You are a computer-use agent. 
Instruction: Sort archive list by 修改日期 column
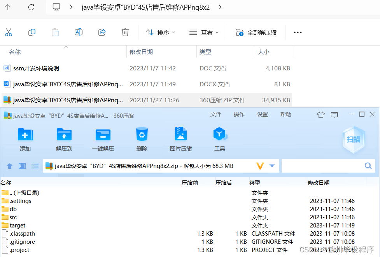319,183
